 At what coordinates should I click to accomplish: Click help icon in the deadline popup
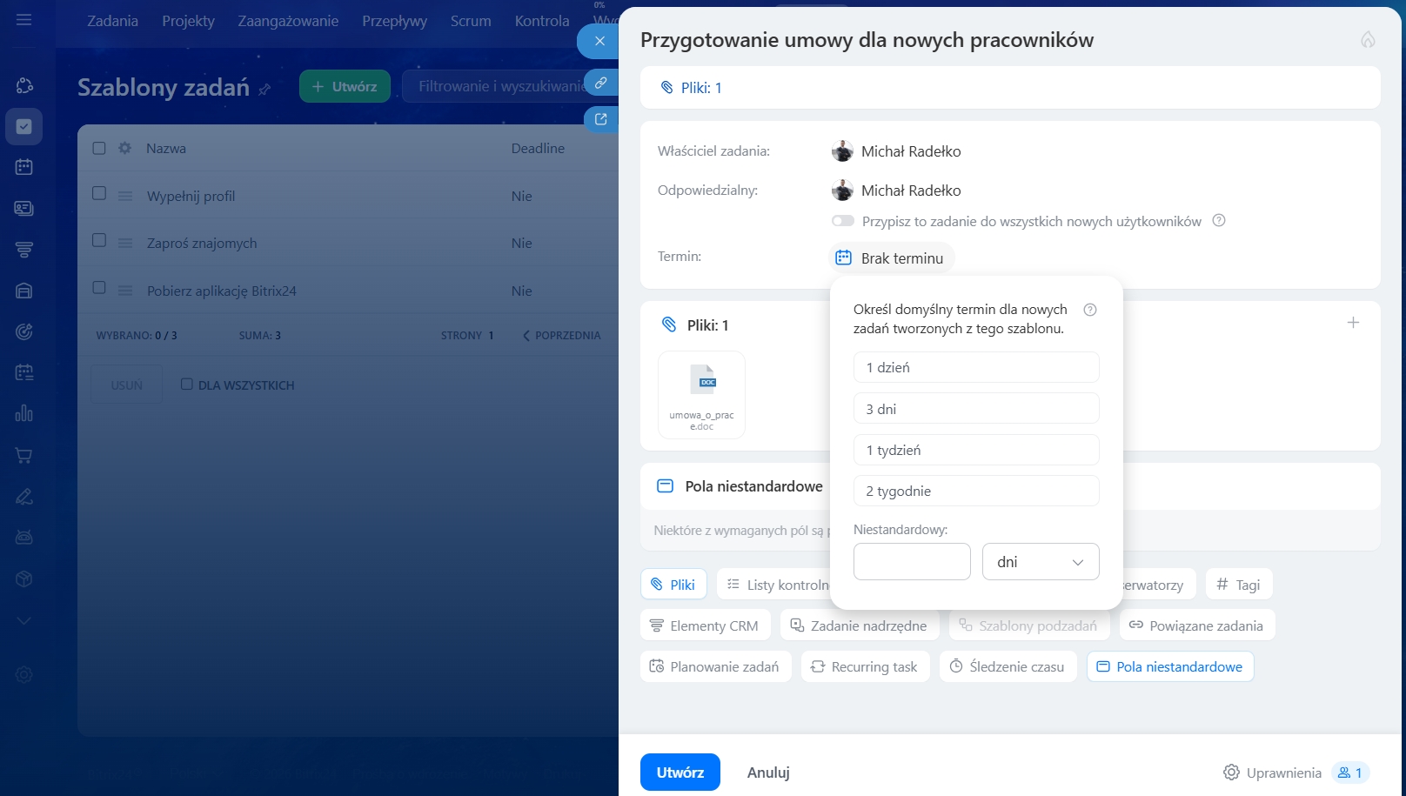pyautogui.click(x=1090, y=310)
